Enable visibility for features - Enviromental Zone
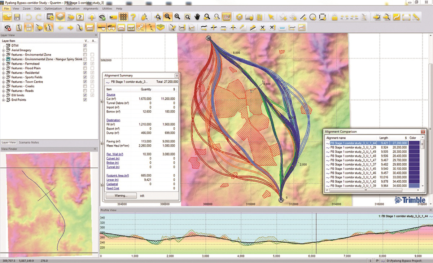This screenshot has height=263, width=433. 85,55
